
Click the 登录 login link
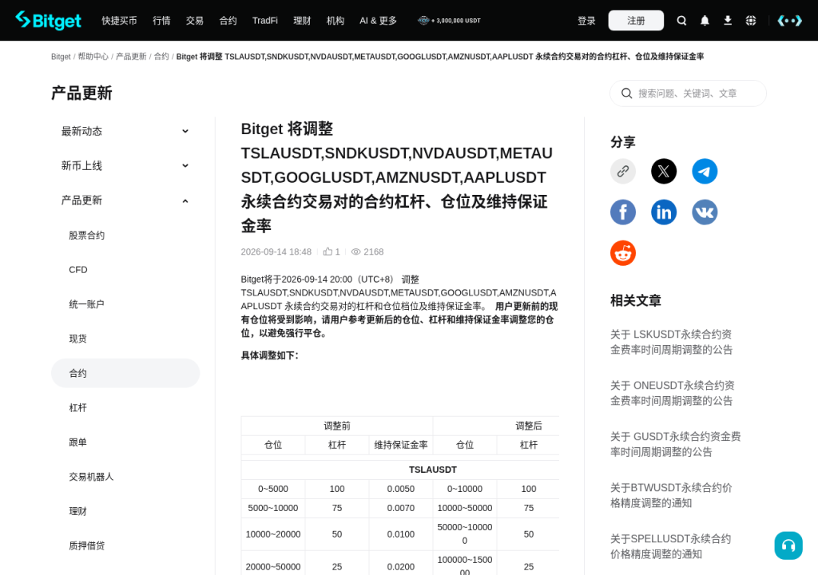click(586, 20)
